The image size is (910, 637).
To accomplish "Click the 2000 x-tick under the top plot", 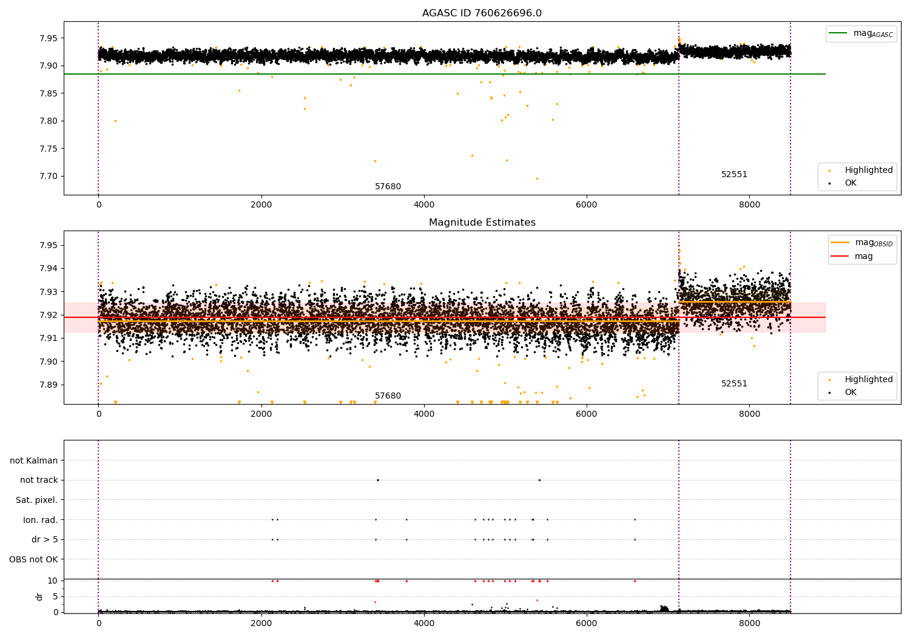I will pos(261,205).
